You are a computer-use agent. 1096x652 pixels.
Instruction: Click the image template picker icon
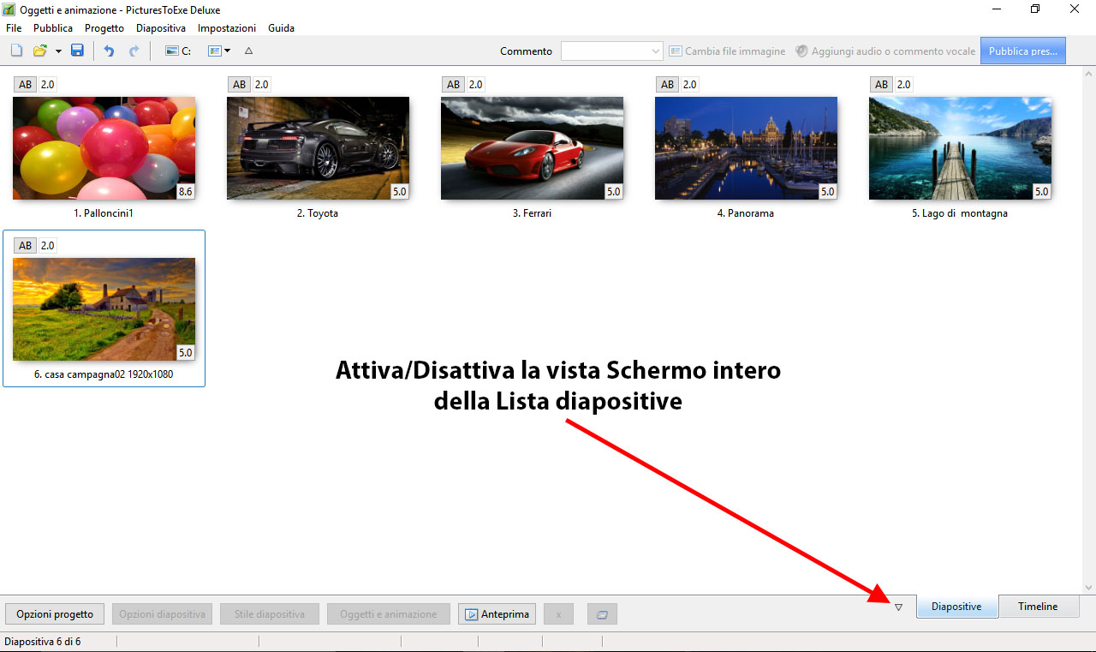click(213, 51)
